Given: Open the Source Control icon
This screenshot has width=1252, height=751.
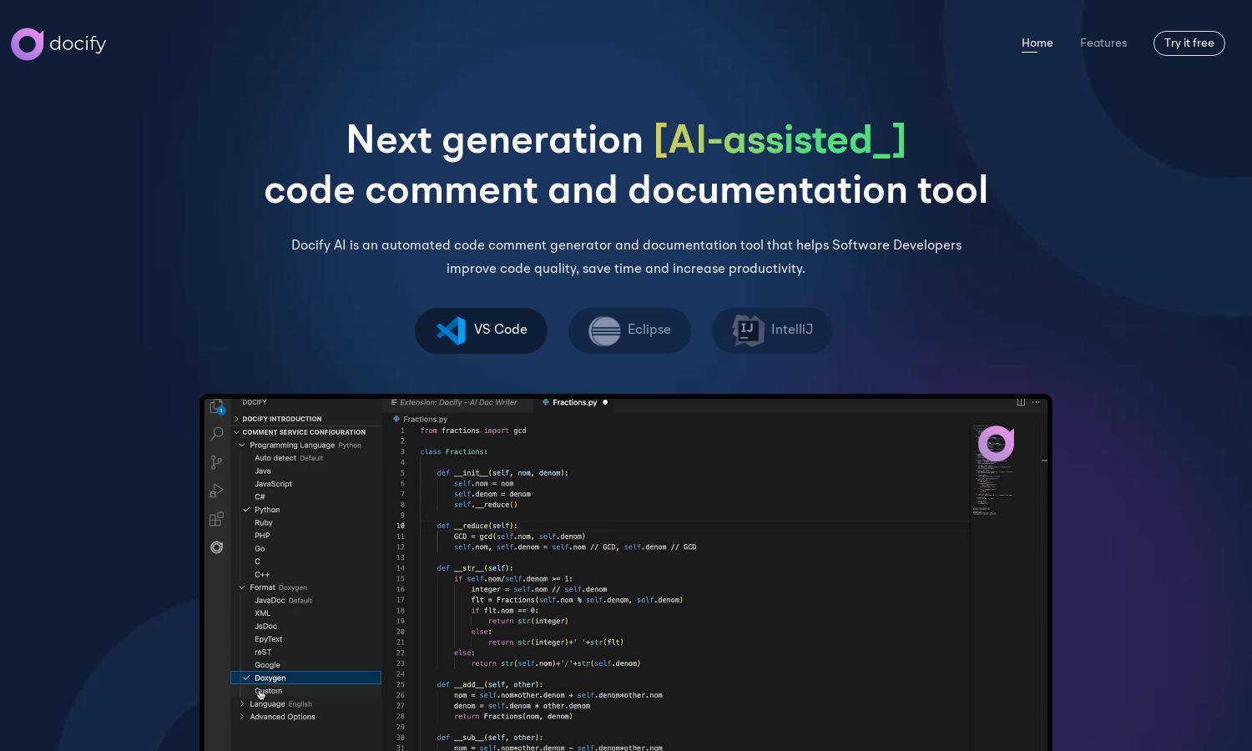Looking at the screenshot, I should (x=216, y=462).
